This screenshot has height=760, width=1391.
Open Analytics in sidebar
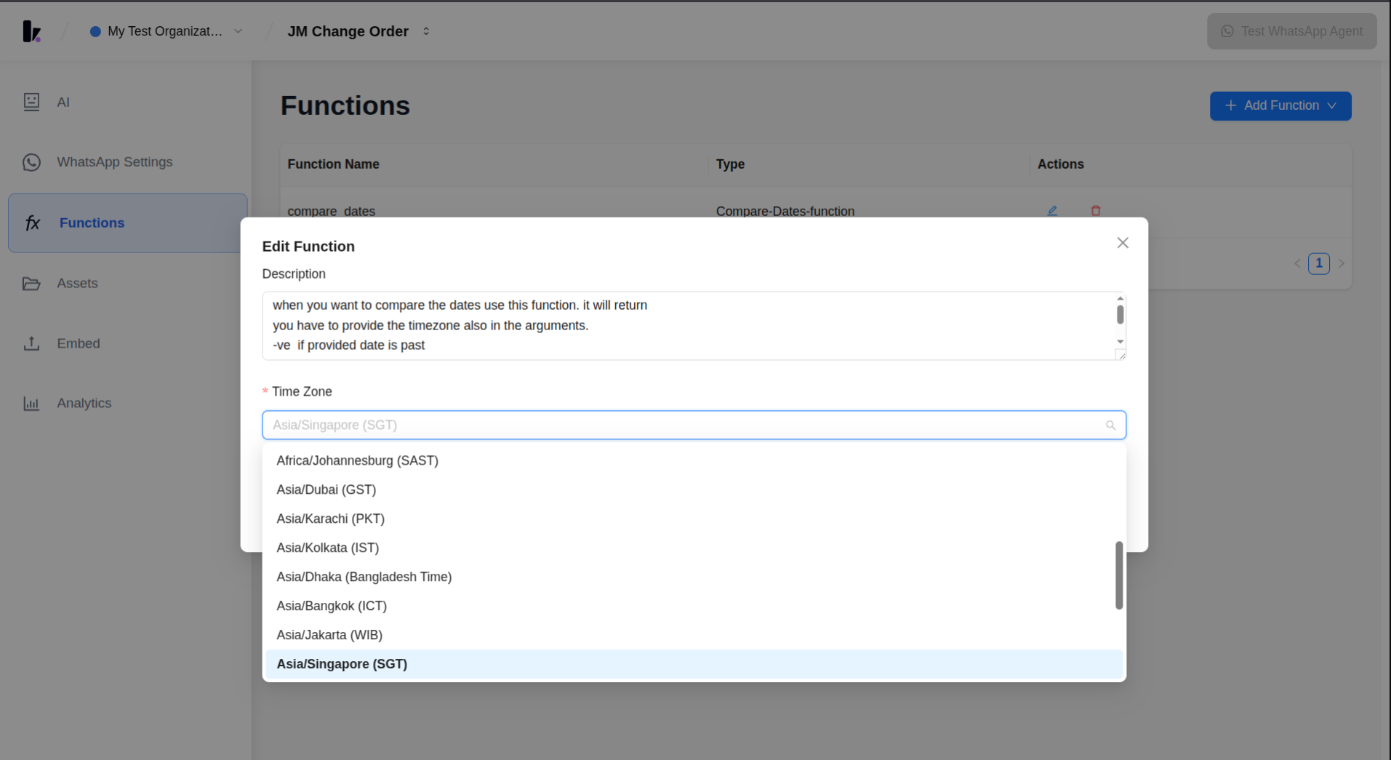127,403
